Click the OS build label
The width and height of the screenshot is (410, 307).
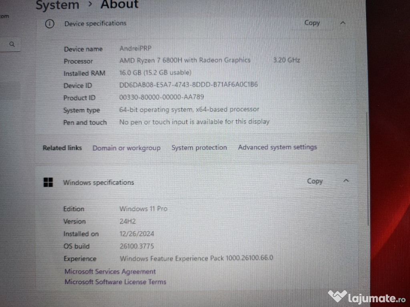click(x=76, y=246)
